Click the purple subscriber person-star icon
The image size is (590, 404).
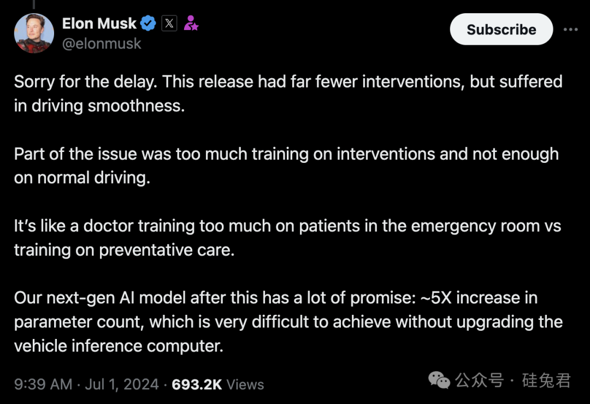[x=191, y=24]
